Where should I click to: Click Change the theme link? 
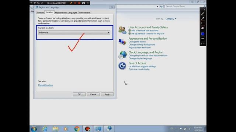click(x=137, y=42)
